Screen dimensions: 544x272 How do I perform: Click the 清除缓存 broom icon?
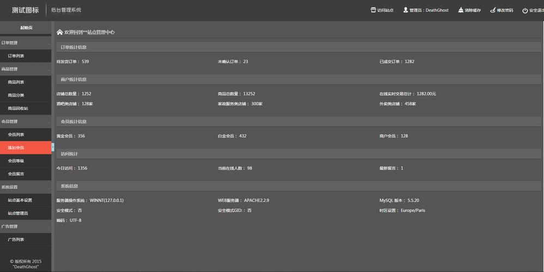point(461,10)
